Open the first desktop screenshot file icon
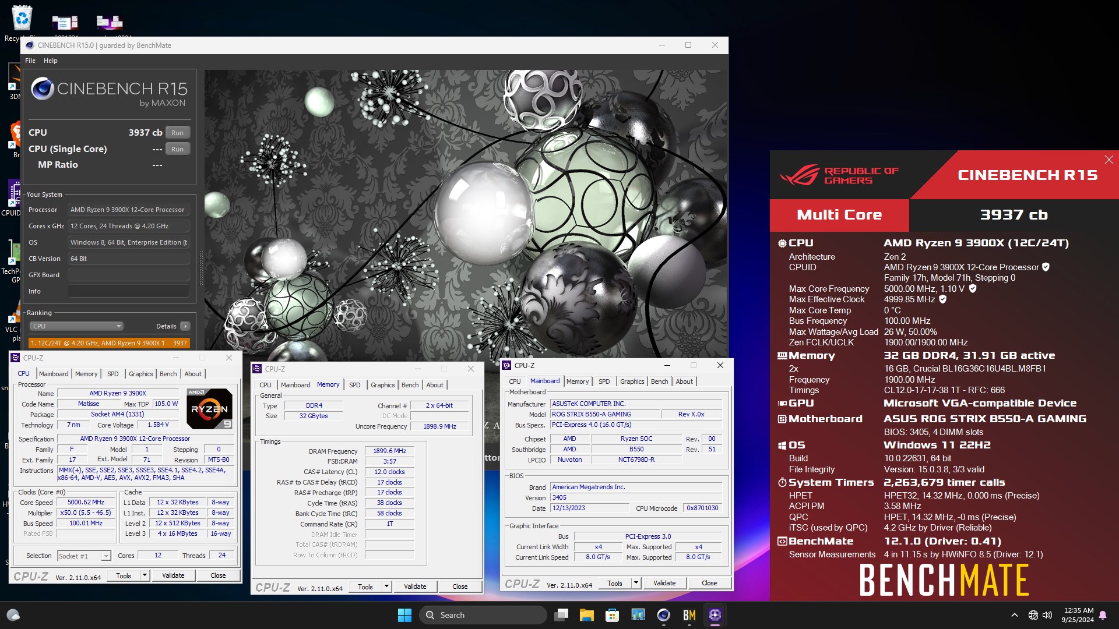This screenshot has height=629, width=1119. [x=65, y=22]
